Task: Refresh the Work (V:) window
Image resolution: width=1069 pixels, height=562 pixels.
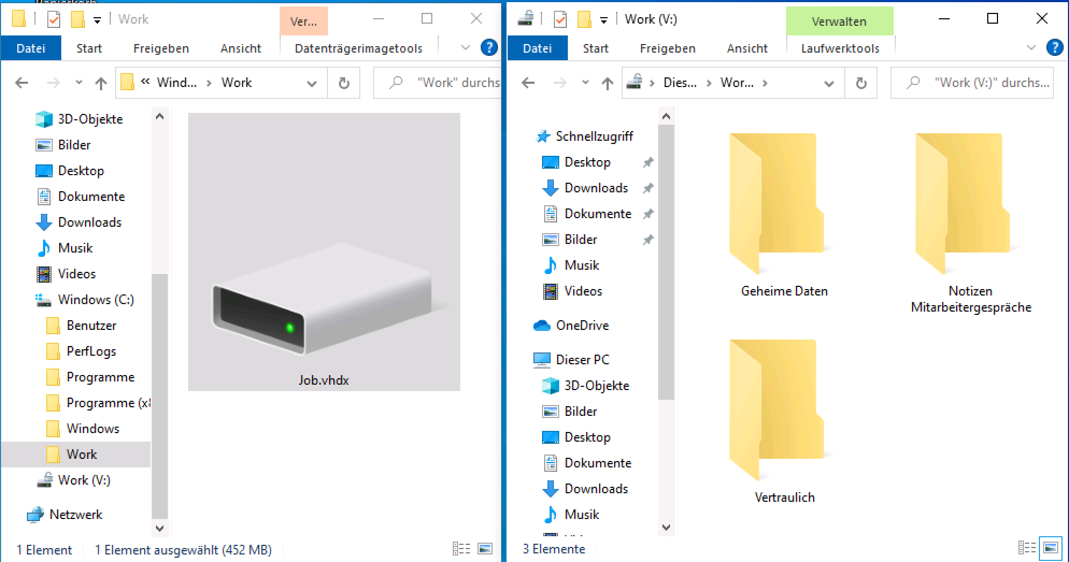Action: (x=861, y=83)
